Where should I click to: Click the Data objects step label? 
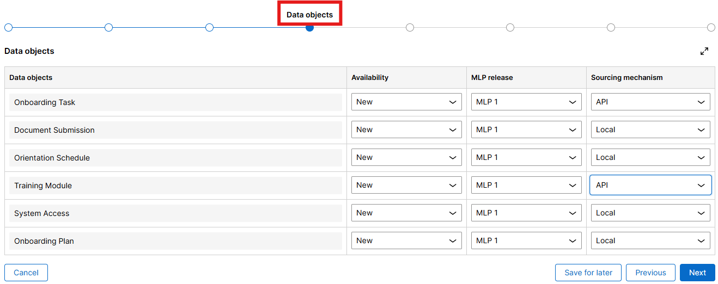(309, 15)
